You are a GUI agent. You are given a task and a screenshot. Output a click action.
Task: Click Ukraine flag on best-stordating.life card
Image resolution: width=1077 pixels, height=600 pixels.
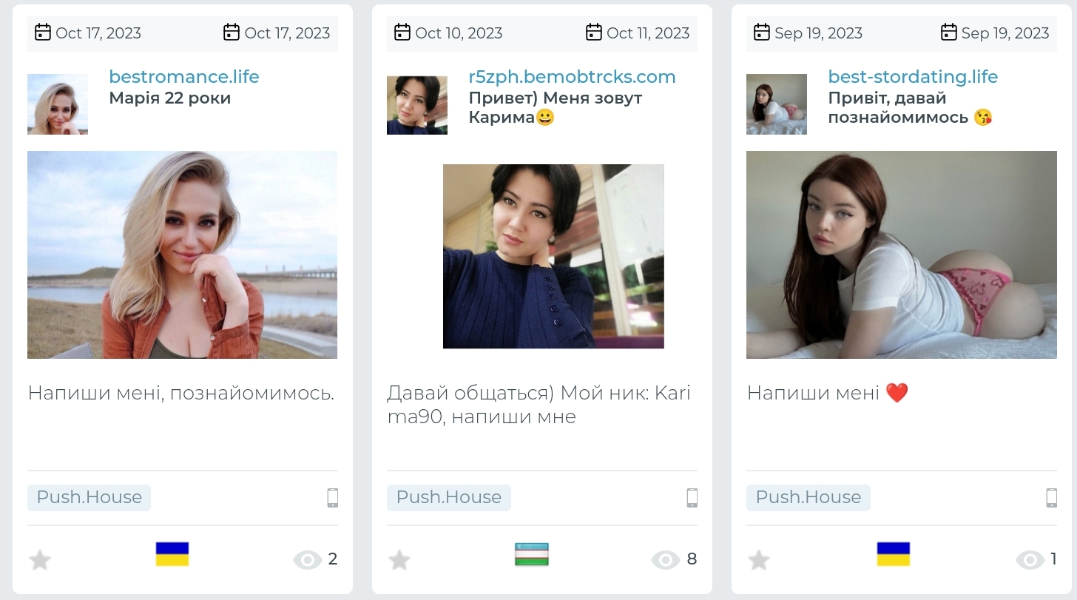(x=893, y=554)
